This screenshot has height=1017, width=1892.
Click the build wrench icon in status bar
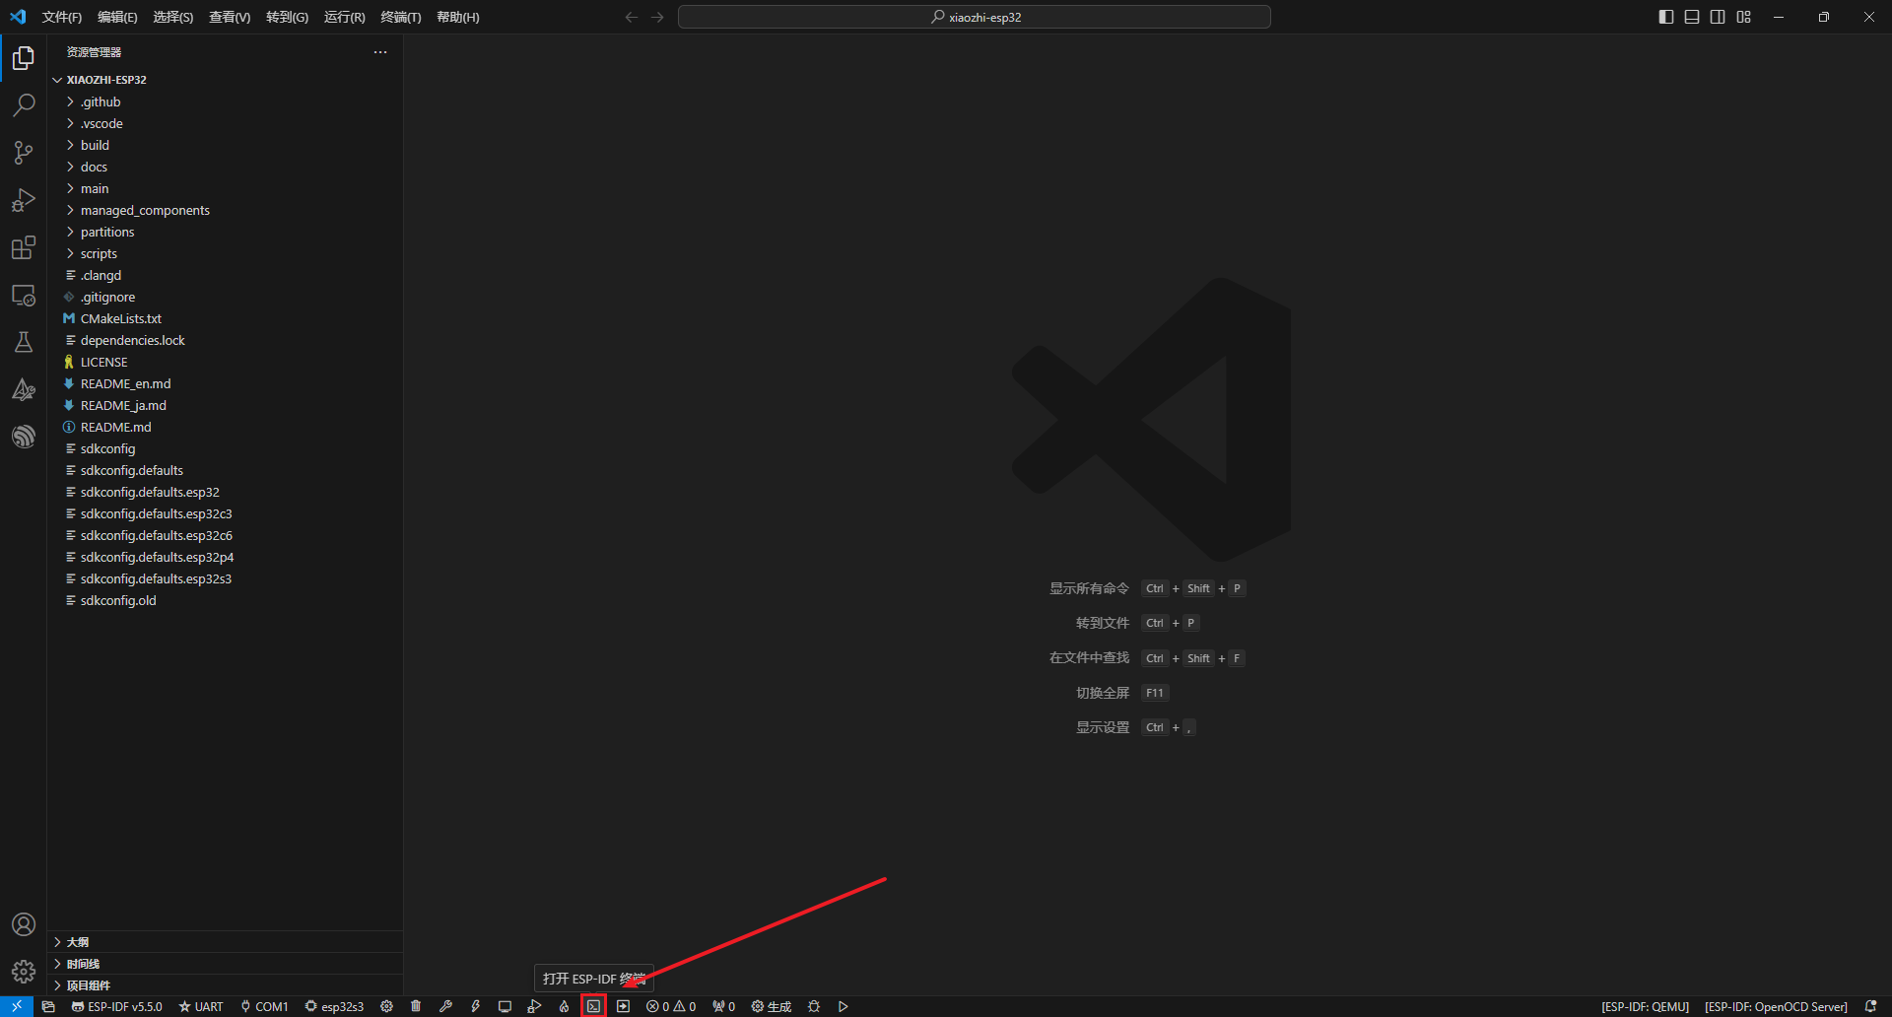pos(445,1006)
